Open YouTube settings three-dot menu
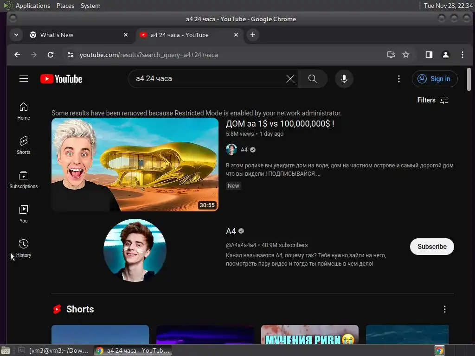The width and height of the screenshot is (475, 356). click(x=398, y=79)
